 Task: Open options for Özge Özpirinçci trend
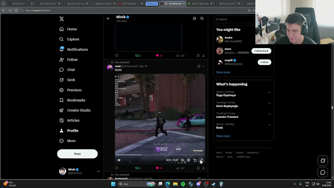coord(270,92)
